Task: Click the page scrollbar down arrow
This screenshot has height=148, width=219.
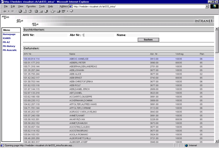Action: pyautogui.click(x=217, y=141)
